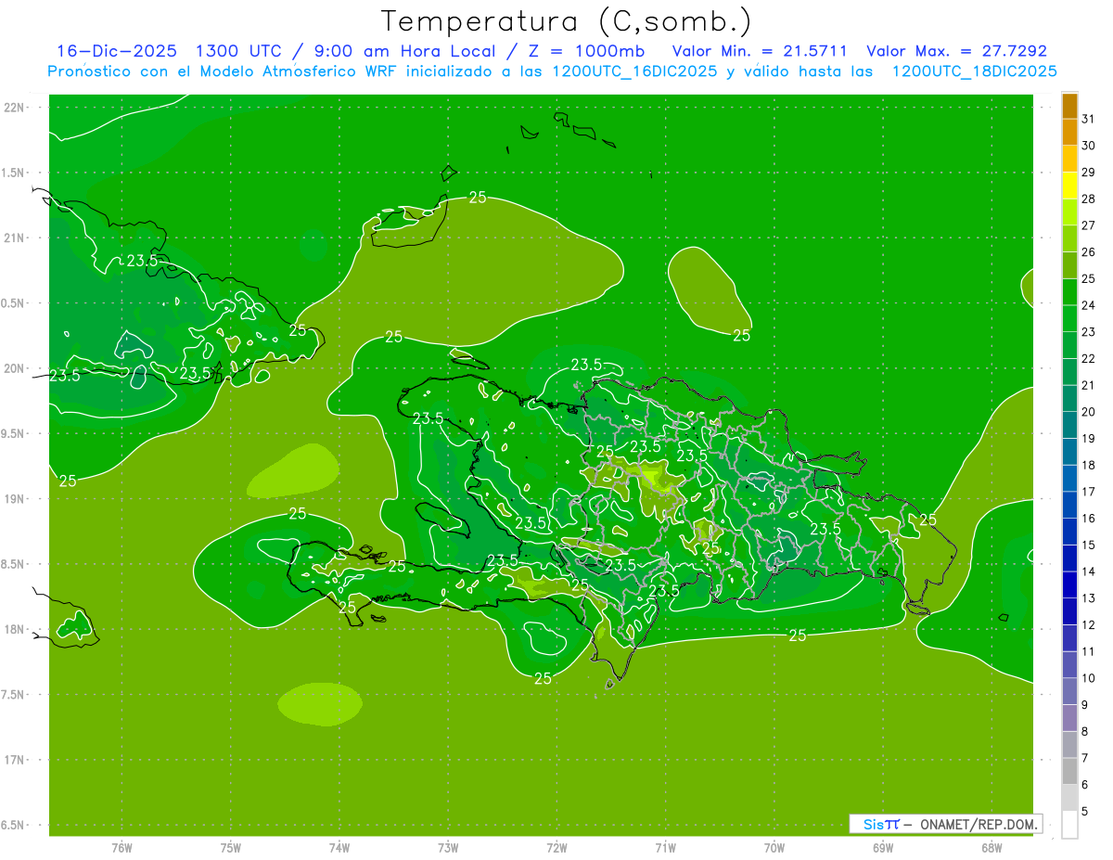Screen dimensions: 1113x860
Task: Select valid-until time '1200UTC_18DIC2025'
Action: [x=975, y=71]
